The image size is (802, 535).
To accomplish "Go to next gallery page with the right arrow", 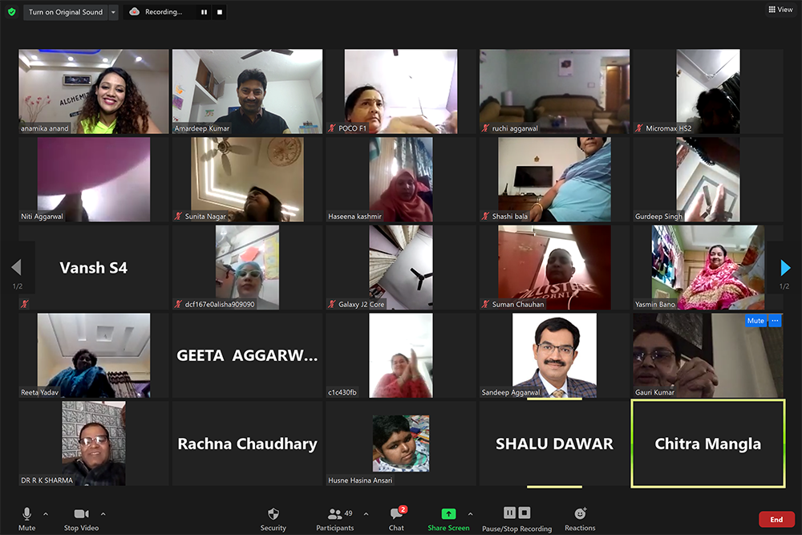I will point(785,268).
